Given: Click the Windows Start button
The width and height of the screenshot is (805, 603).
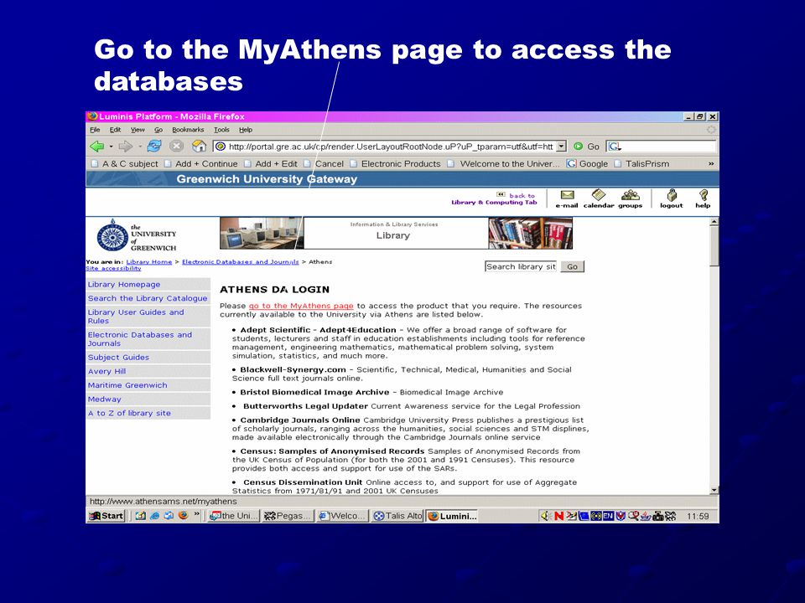Looking at the screenshot, I should point(106,516).
